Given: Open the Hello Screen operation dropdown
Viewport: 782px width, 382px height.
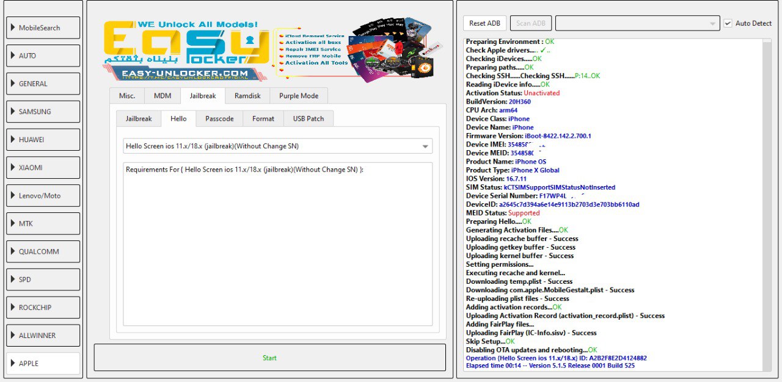Looking at the screenshot, I should coord(277,146).
